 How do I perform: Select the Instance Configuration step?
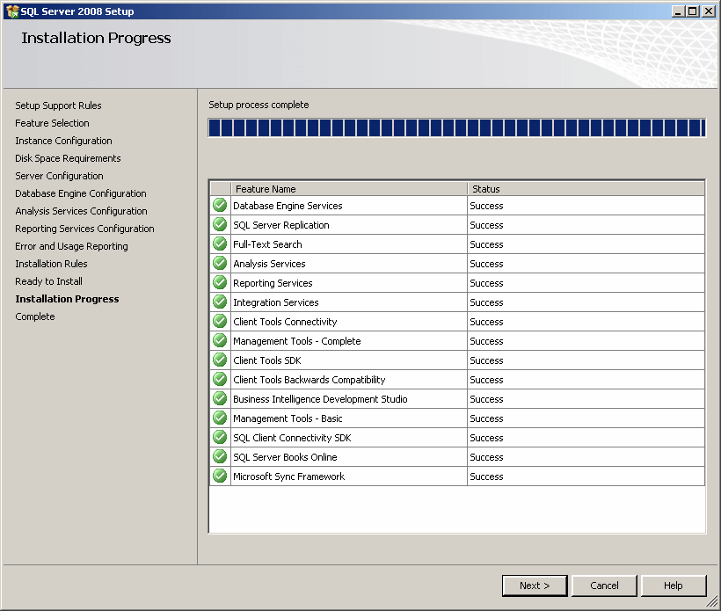[63, 141]
